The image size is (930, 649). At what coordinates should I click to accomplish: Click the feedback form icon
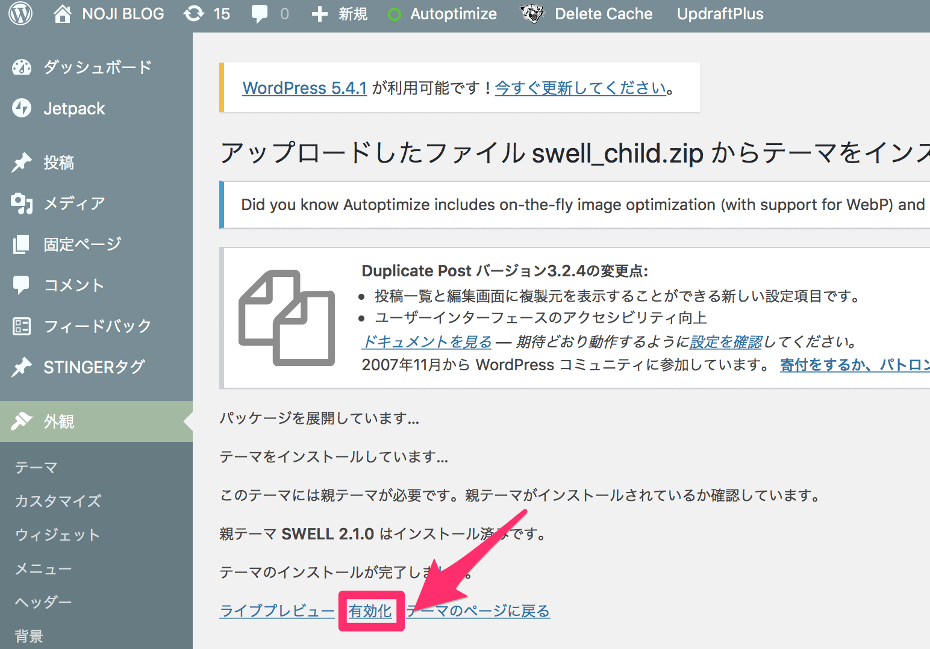coord(22,326)
